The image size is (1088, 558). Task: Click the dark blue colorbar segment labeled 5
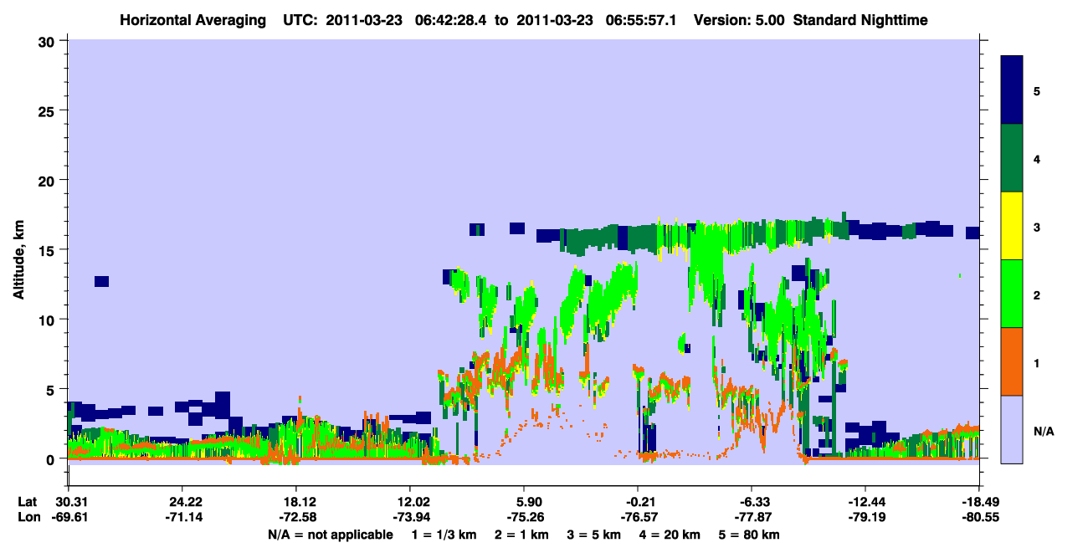click(x=1012, y=90)
